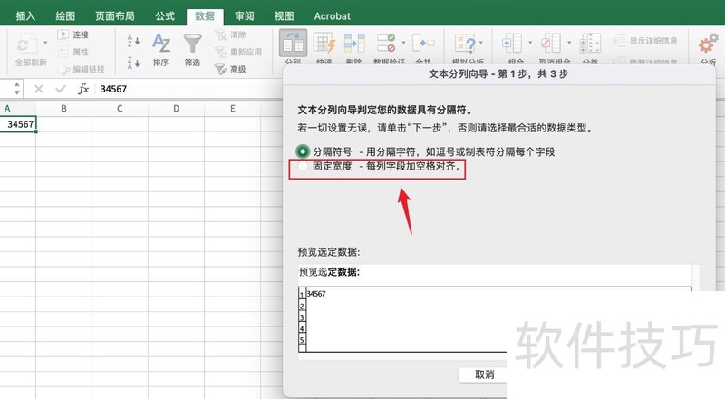This screenshot has height=399, width=725.
Task: Click the Ungroup (取消组合) icon
Action: pos(551,43)
